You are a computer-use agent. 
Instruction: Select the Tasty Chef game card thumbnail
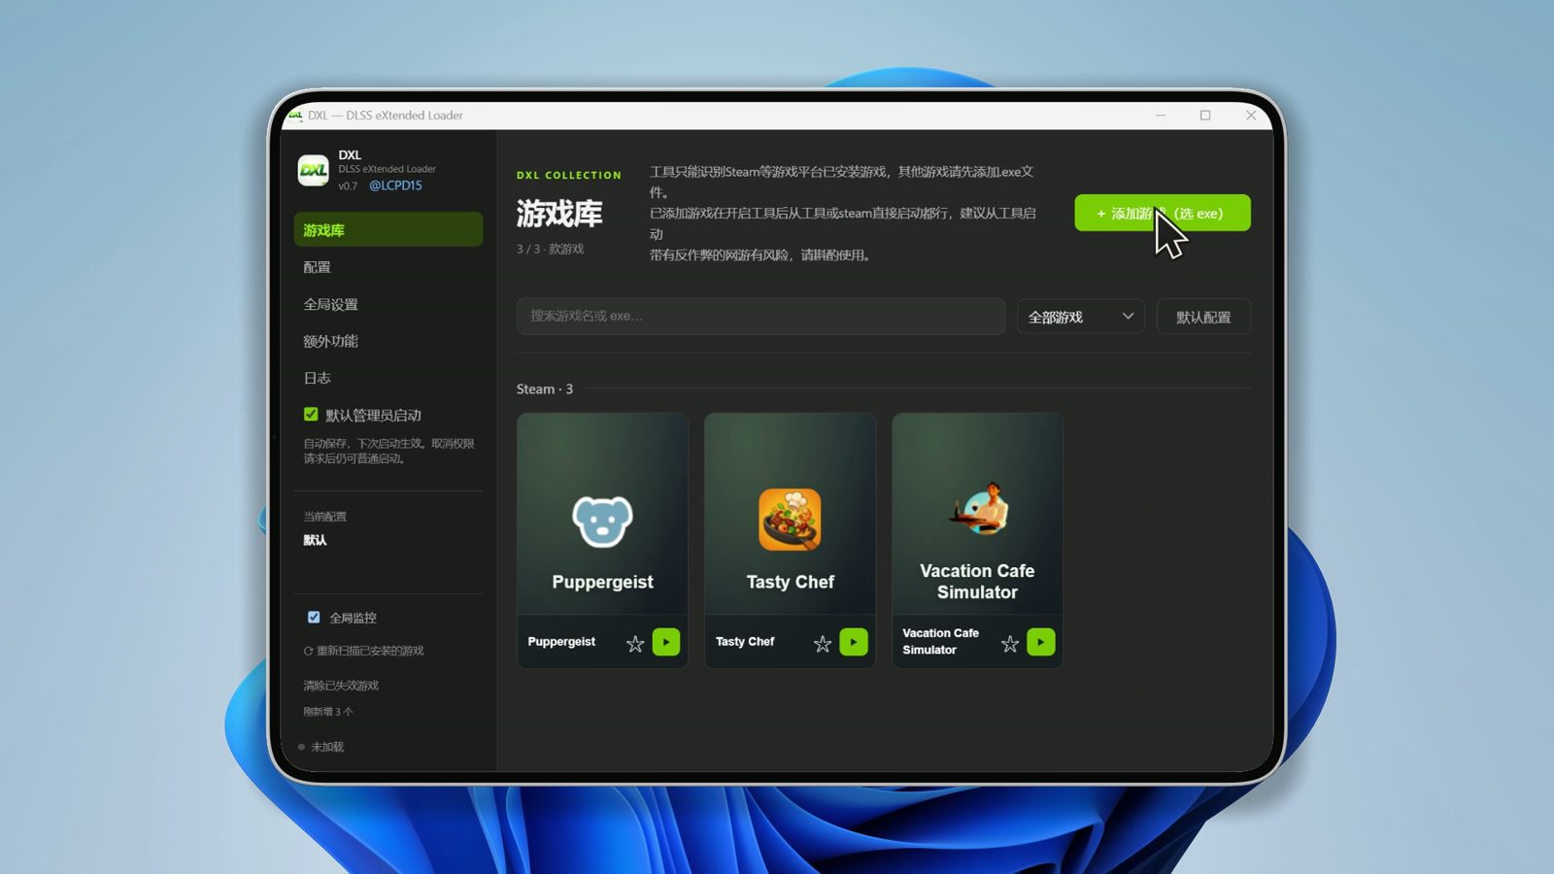[x=790, y=514]
